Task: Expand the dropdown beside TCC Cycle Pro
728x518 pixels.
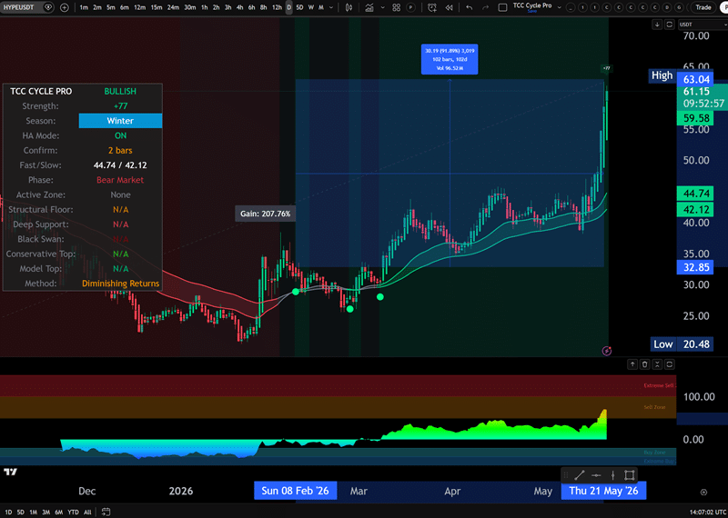Action: 559,7
